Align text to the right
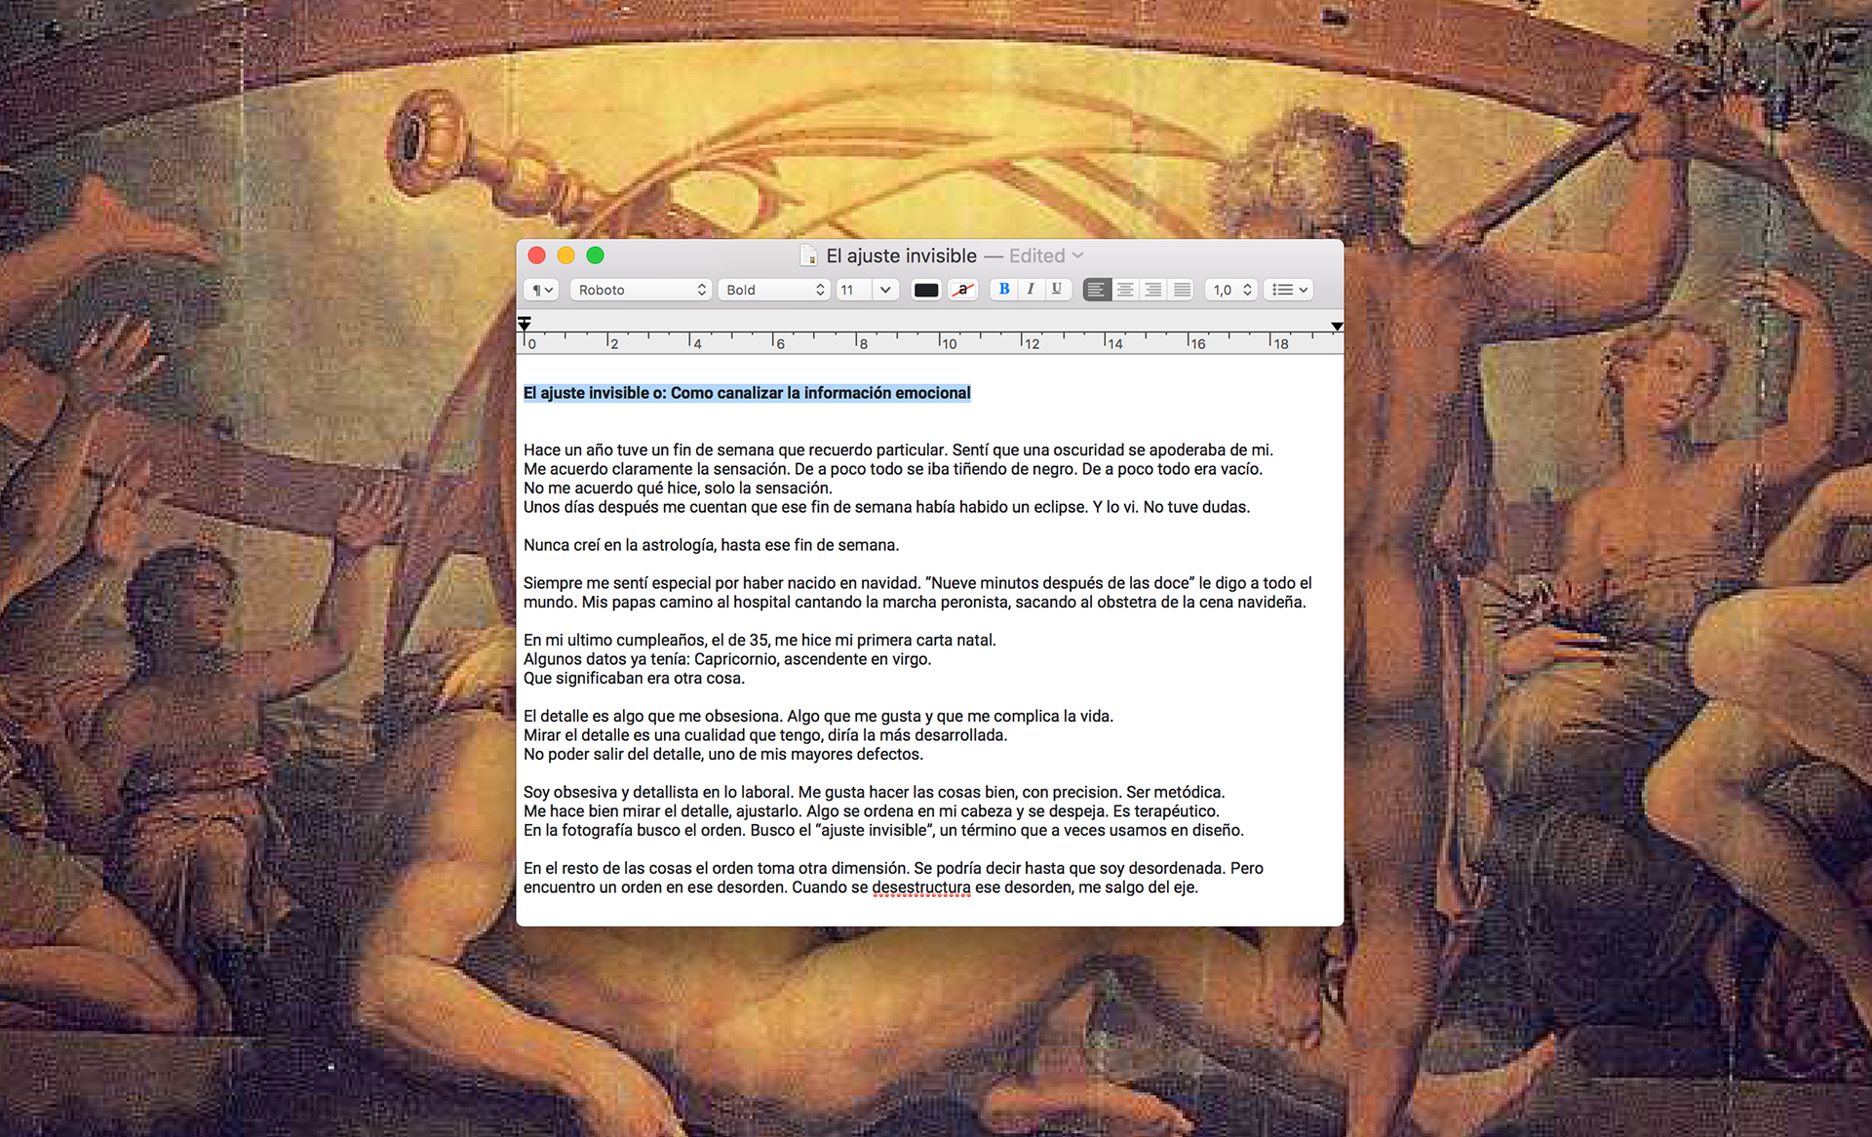The width and height of the screenshot is (1872, 1137). (x=1153, y=290)
